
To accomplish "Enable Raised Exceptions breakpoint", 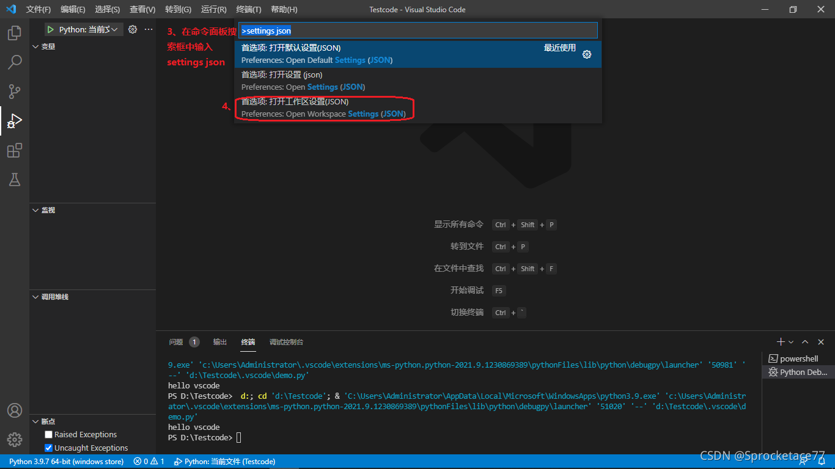I will tap(48, 435).
